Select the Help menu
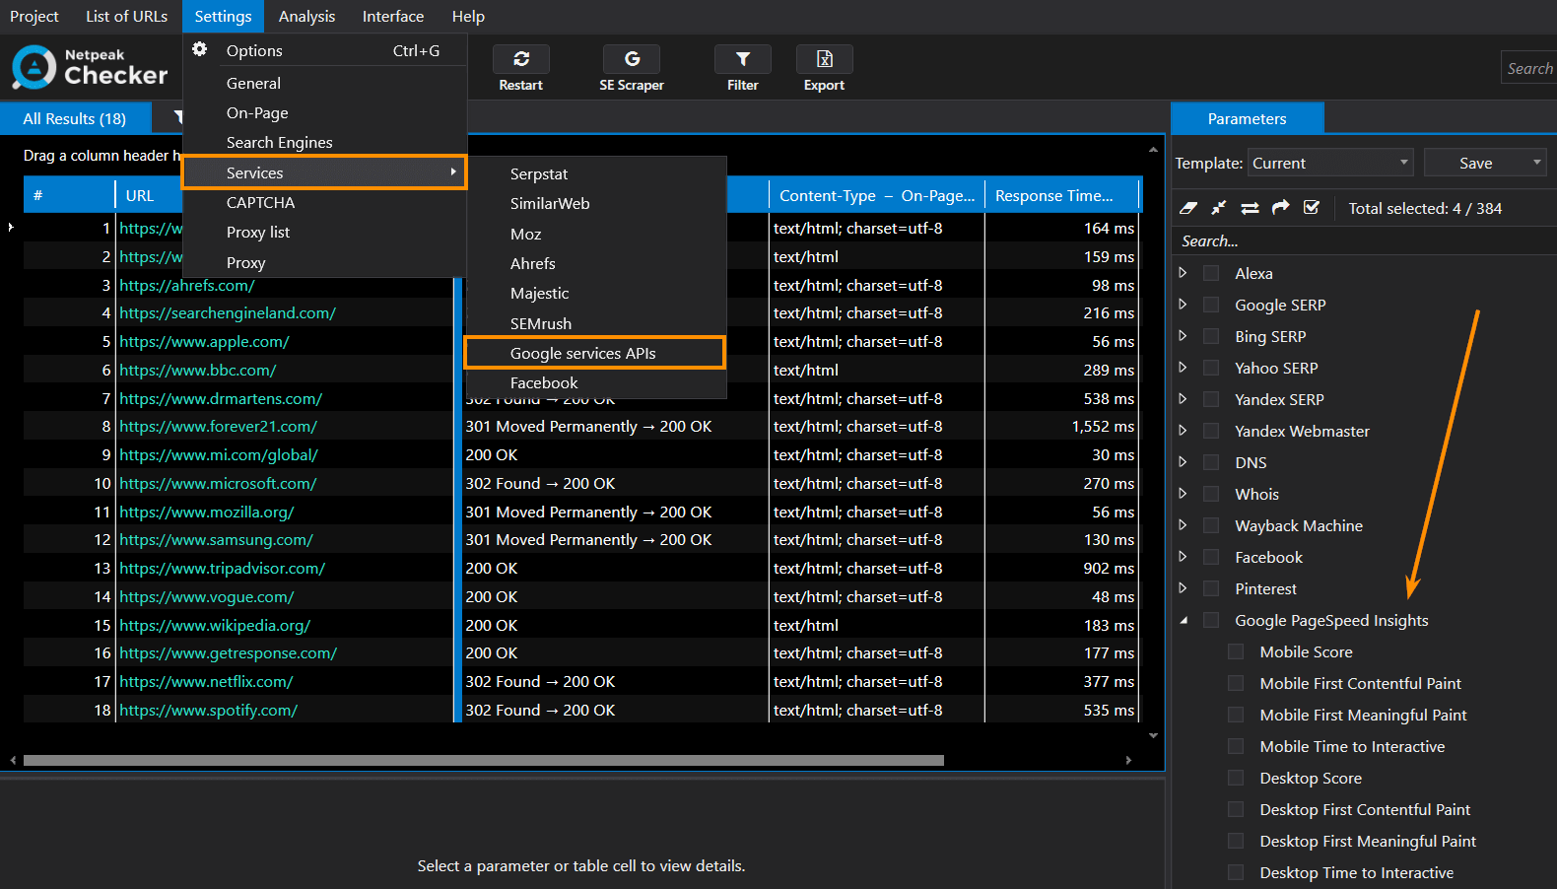This screenshot has width=1557, height=889. [468, 16]
